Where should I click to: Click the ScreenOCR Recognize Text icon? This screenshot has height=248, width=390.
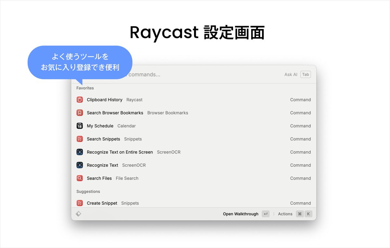80,165
